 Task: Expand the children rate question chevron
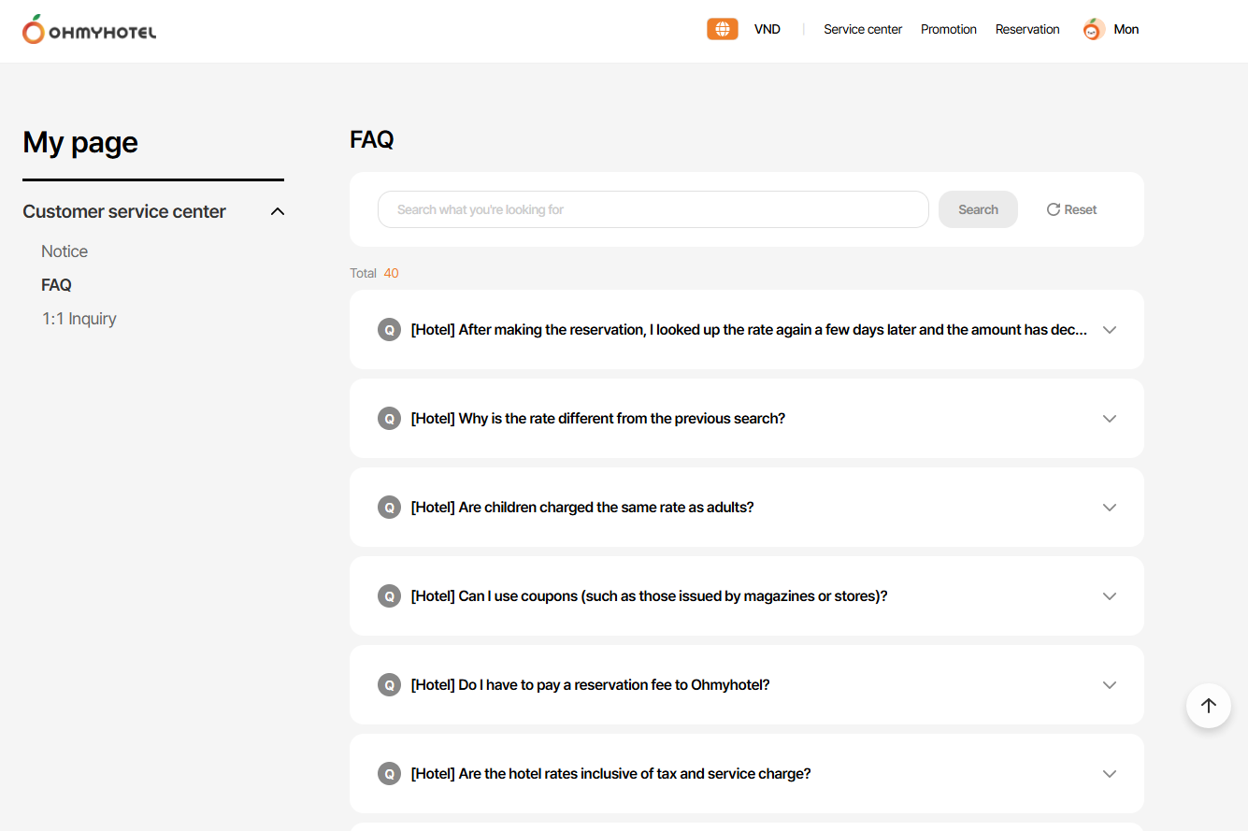coord(1110,508)
